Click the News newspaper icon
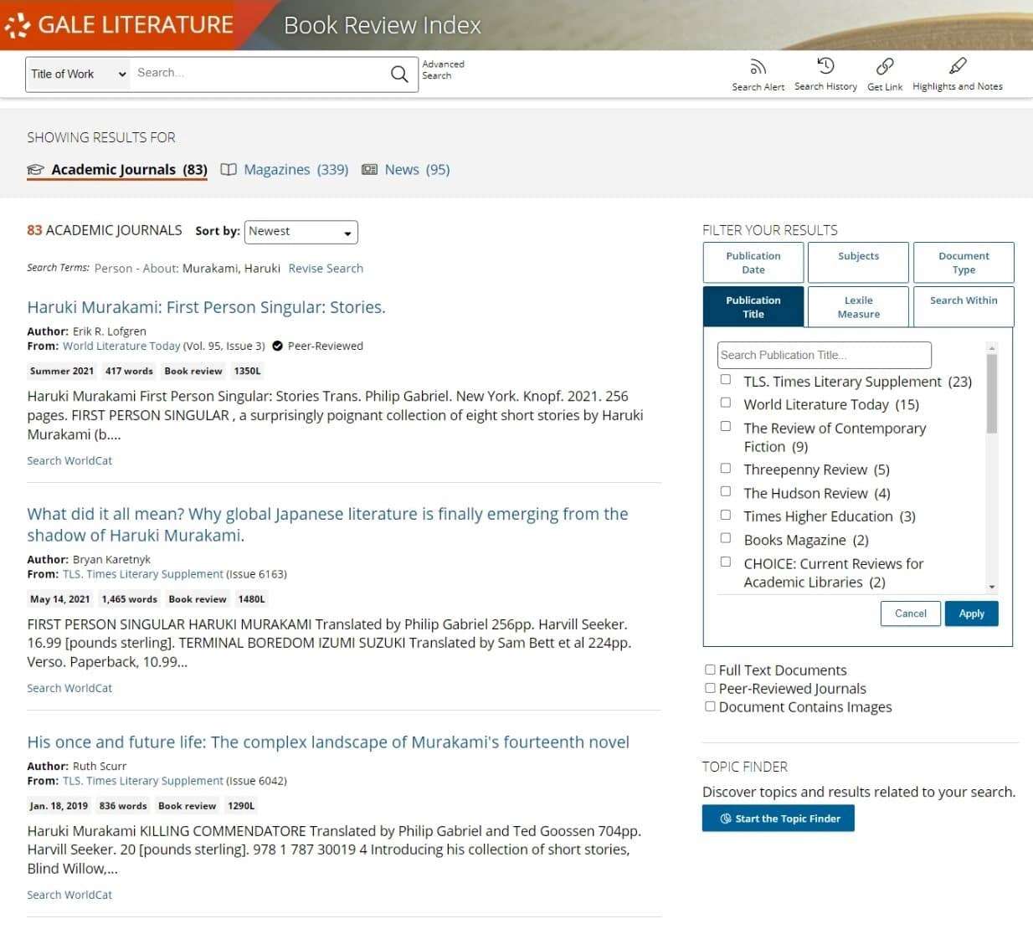Viewport: 1033px width, 929px height. tap(369, 170)
